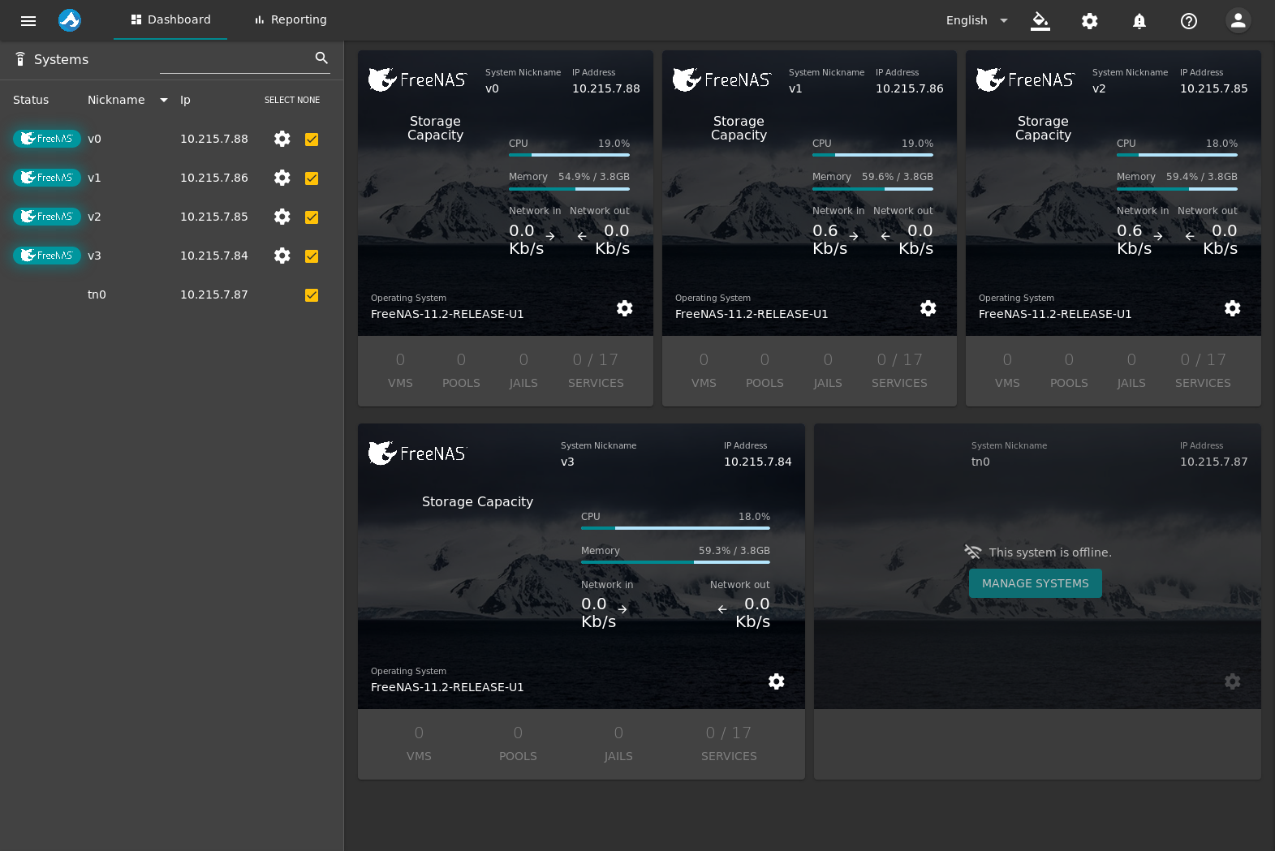
Task: Open gear on the offline tn0 card
Action: [1233, 681]
